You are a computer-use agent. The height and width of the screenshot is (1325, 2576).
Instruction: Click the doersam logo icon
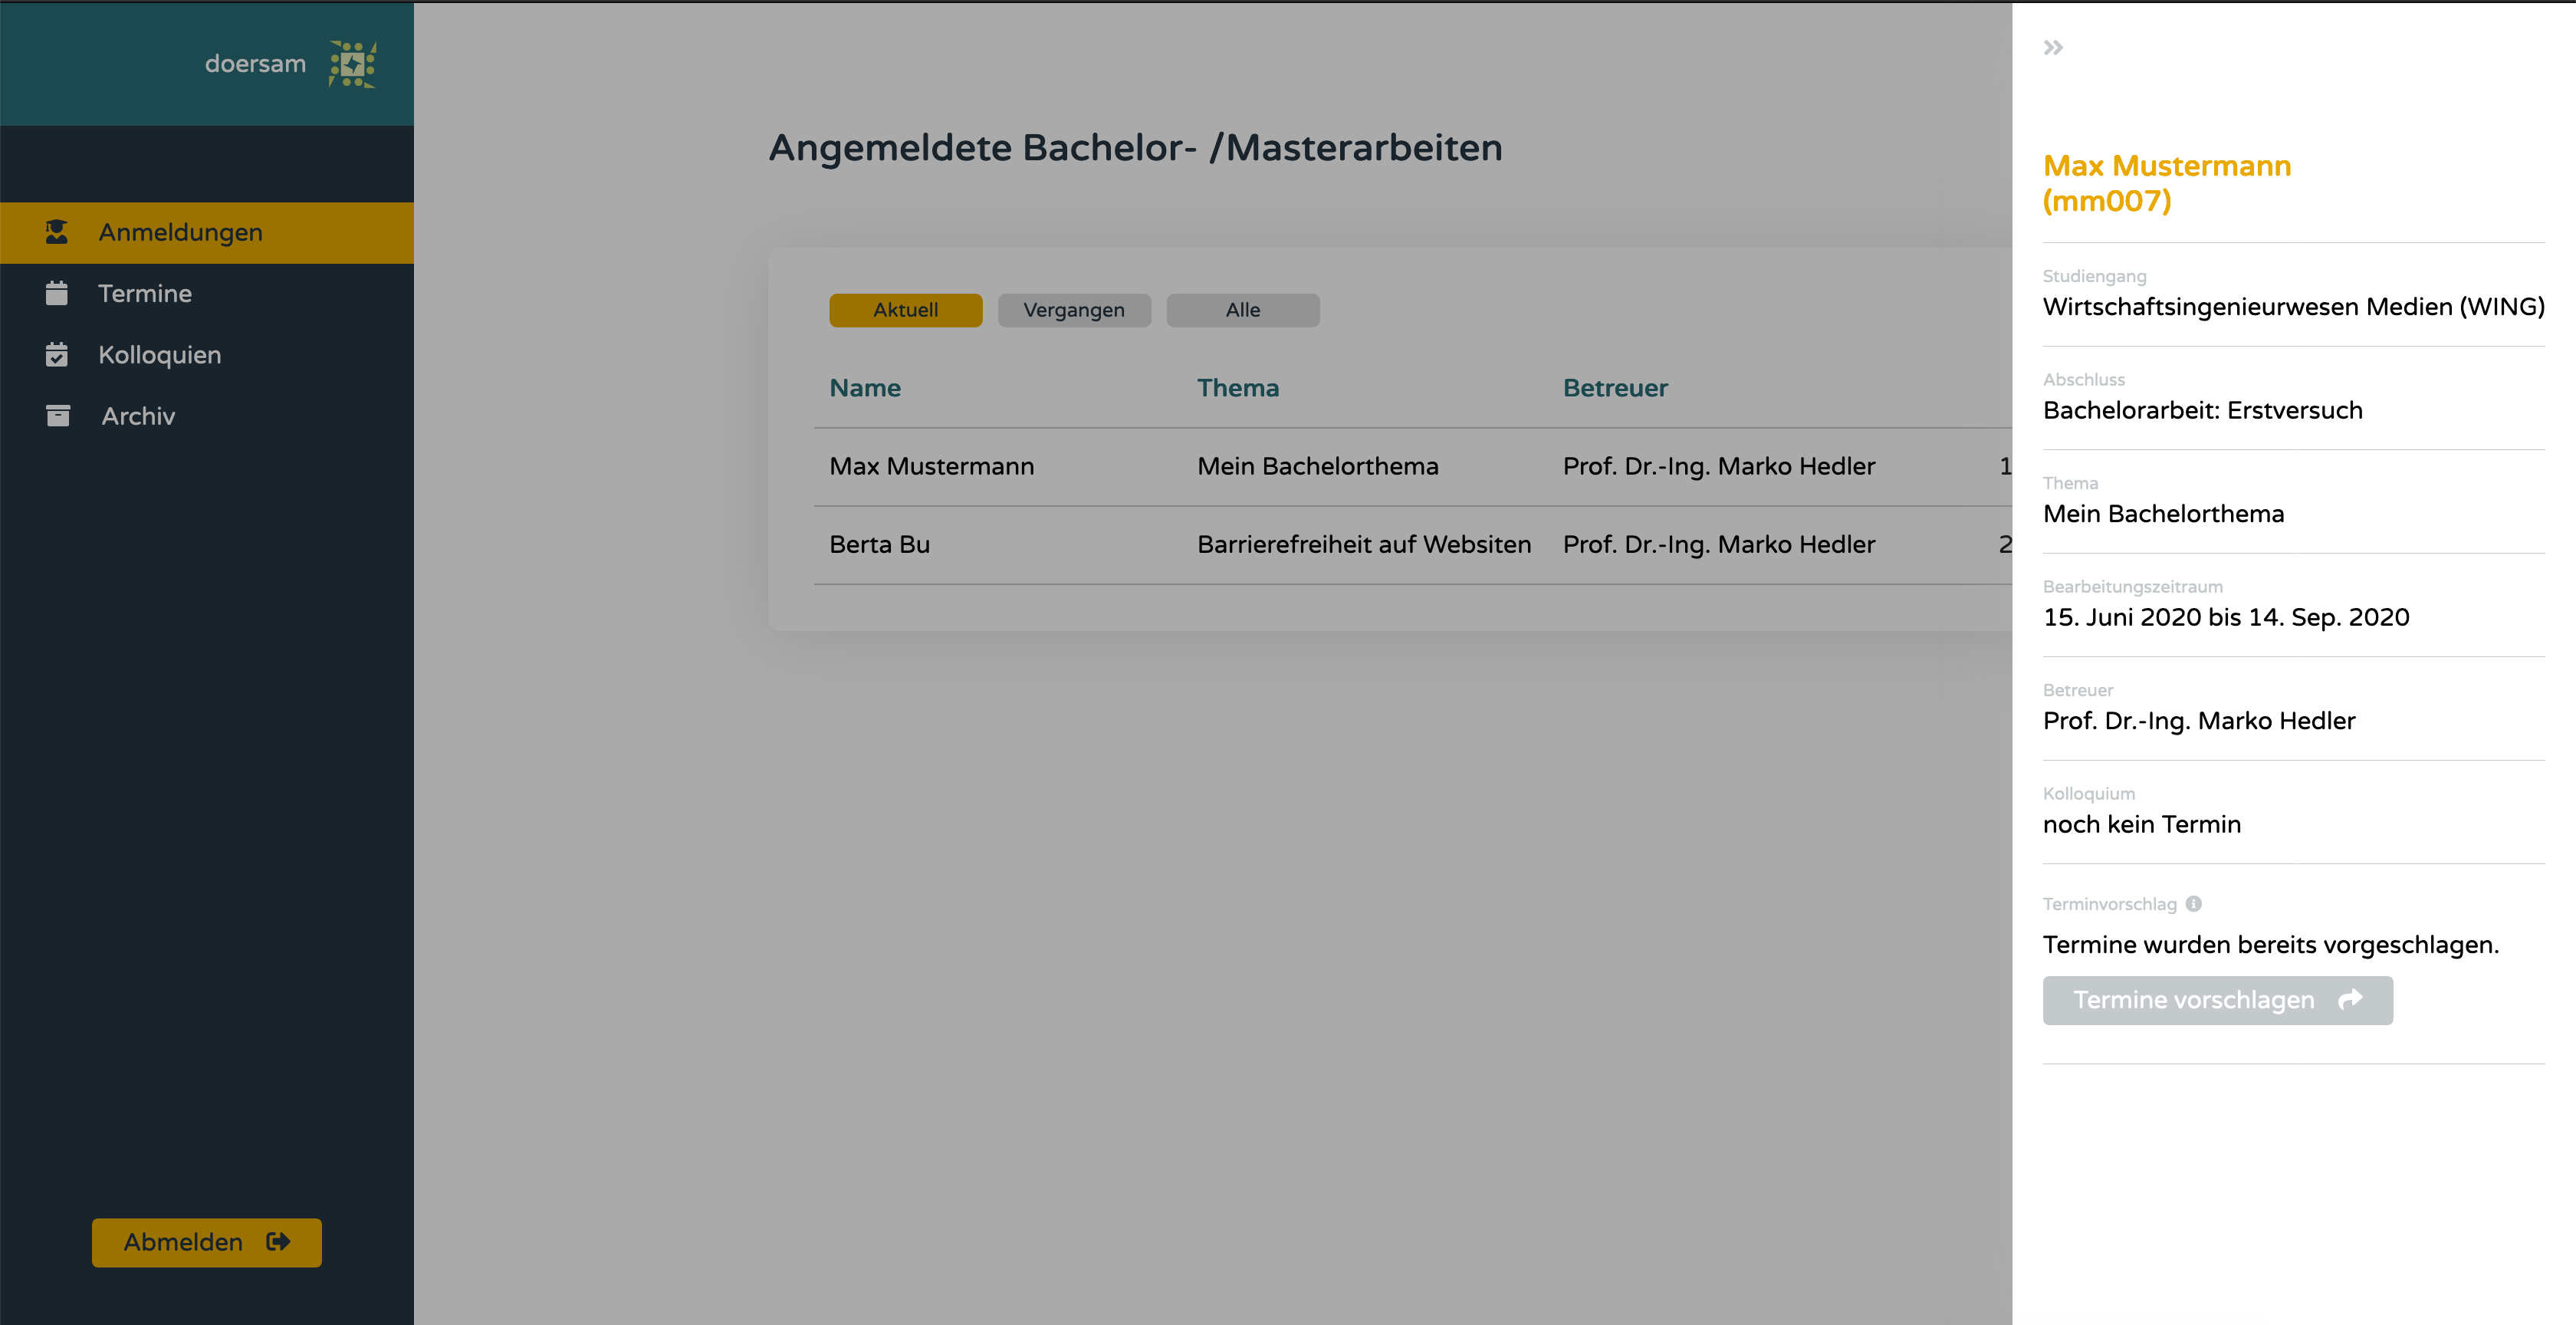352,64
